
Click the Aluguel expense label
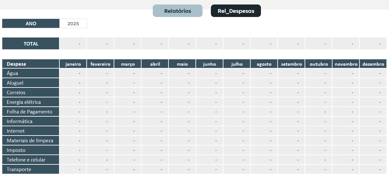(31, 83)
